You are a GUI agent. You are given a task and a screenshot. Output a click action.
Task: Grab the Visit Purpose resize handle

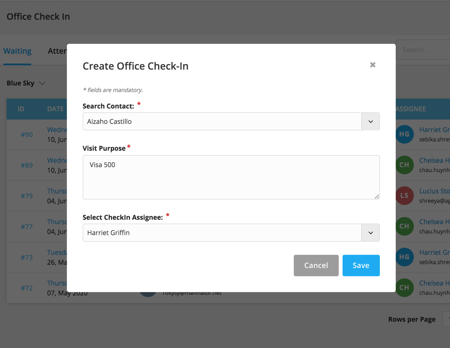click(x=377, y=196)
